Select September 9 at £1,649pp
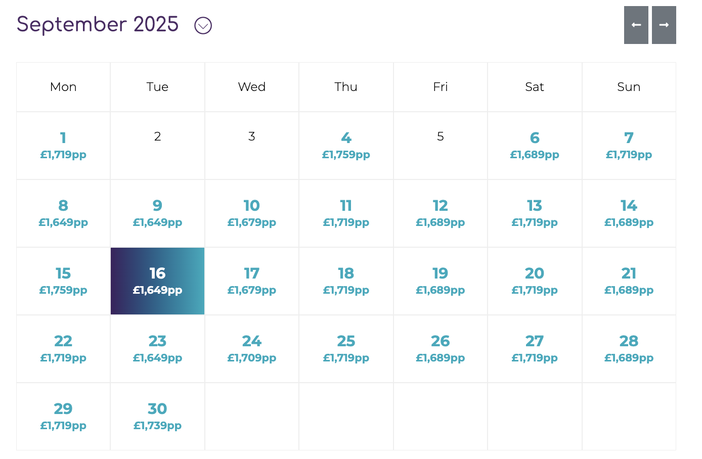This screenshot has height=459, width=702. (157, 213)
